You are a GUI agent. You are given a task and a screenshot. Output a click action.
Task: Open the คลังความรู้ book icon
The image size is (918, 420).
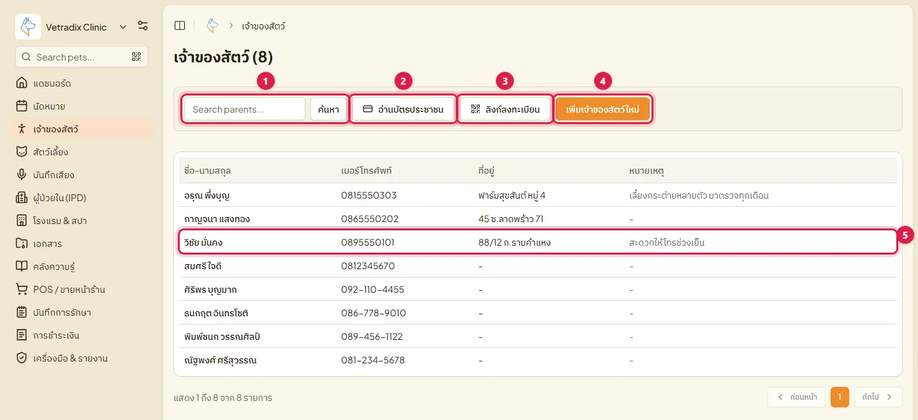22,267
